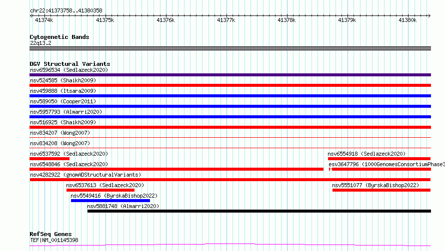This screenshot has width=445, height=251.
Task: Select the blue nsv5957793 variant bar
Action: point(230,117)
